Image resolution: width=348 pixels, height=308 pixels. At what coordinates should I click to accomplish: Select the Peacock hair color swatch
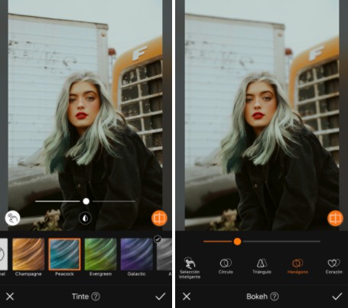[x=64, y=254]
